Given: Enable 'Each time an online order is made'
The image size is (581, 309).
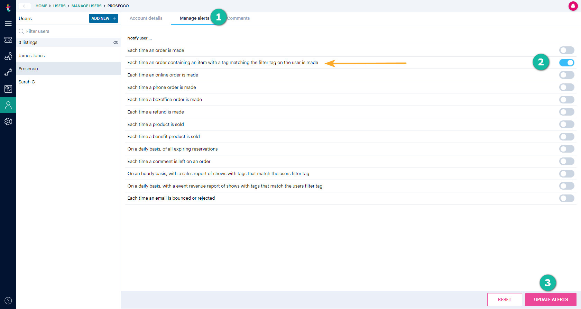Looking at the screenshot, I should 566,75.
